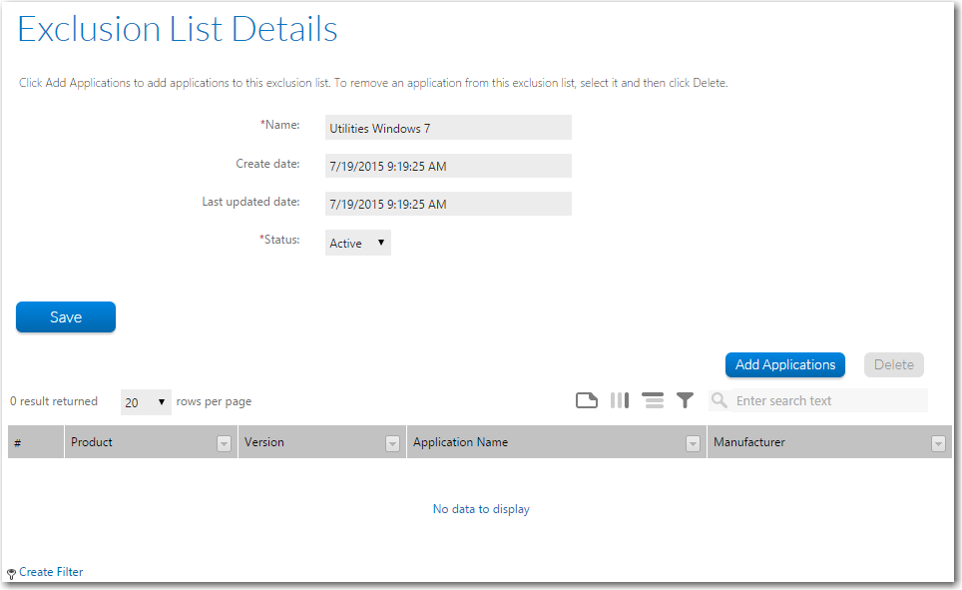Viewport: 962px width, 590px height.
Task: Sort by the Application Name column header
Action: [x=460, y=442]
